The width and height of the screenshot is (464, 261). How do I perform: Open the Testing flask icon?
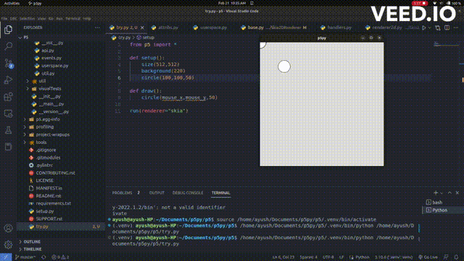8,130
